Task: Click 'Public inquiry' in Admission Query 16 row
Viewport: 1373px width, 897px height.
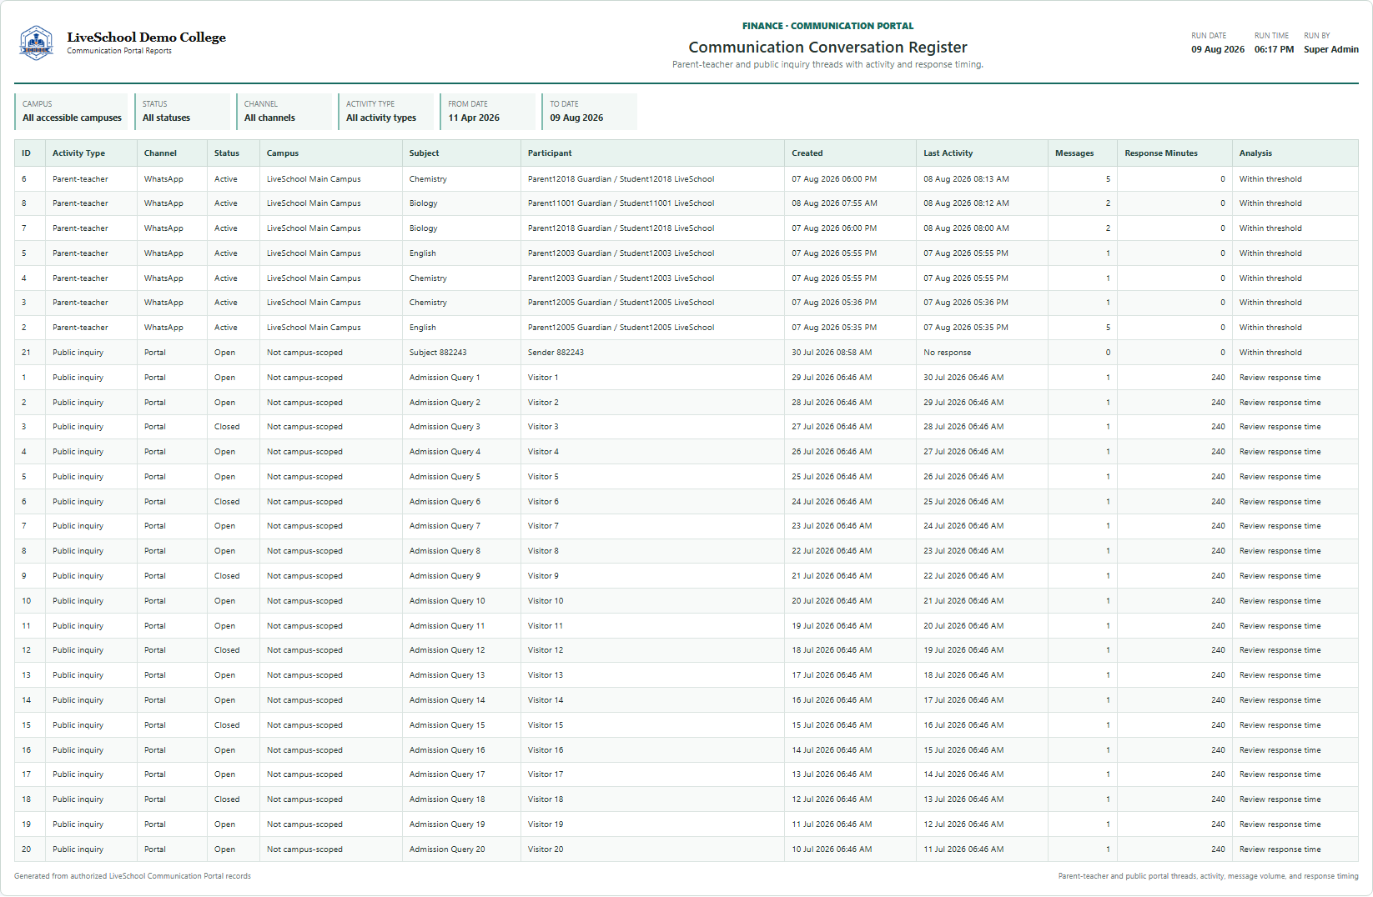Action: pyautogui.click(x=78, y=750)
